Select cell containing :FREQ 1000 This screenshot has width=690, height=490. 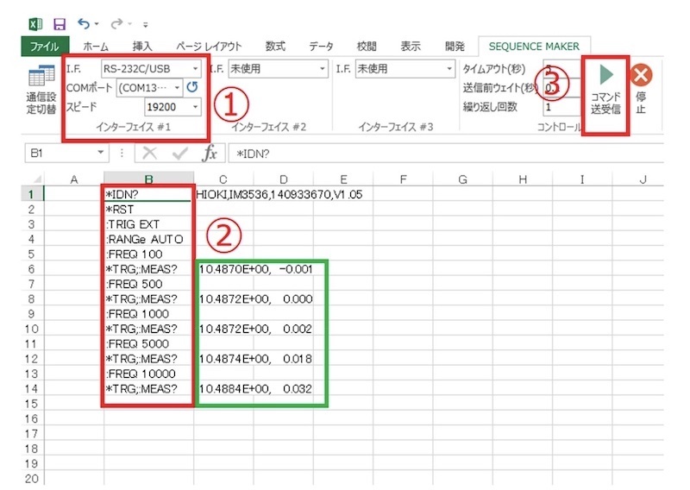coord(148,314)
